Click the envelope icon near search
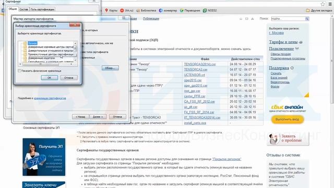Screen dimensions: 334x188 click(x=247, y=19)
